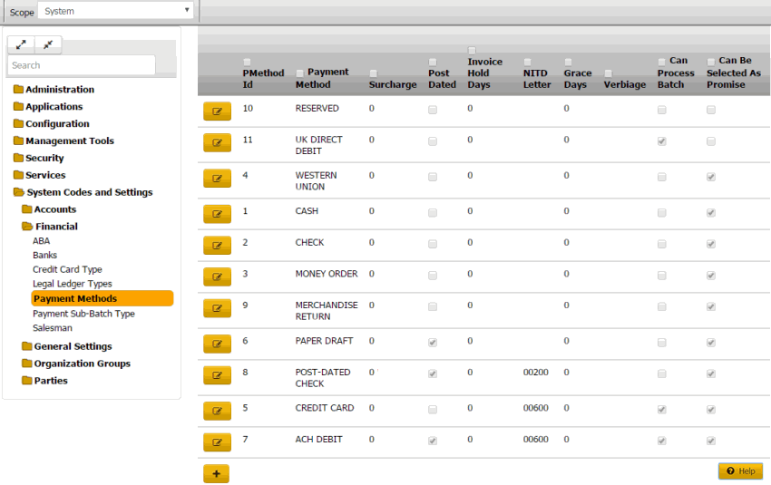Toggle the Post Dated column header checkbox

pyautogui.click(x=433, y=62)
